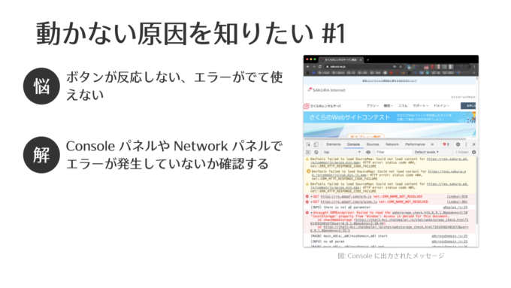This screenshot has width=511, height=288.
Task: Click the round 解 badge on the slide
Action: pyautogui.click(x=41, y=155)
